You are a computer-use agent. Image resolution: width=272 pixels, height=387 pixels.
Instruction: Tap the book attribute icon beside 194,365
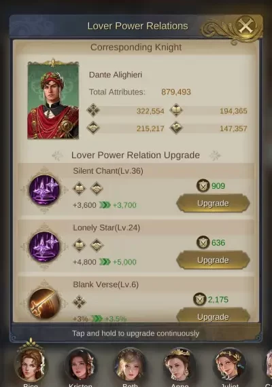click(176, 110)
